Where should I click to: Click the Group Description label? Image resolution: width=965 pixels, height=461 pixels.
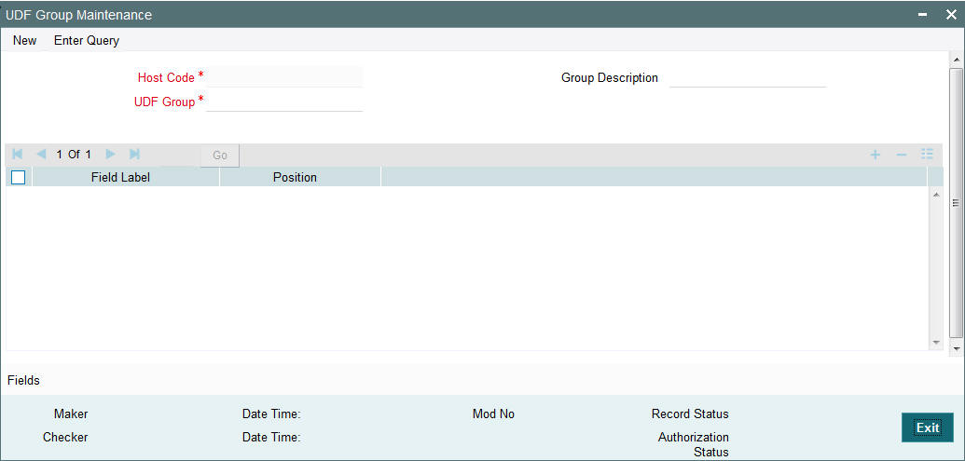[609, 78]
